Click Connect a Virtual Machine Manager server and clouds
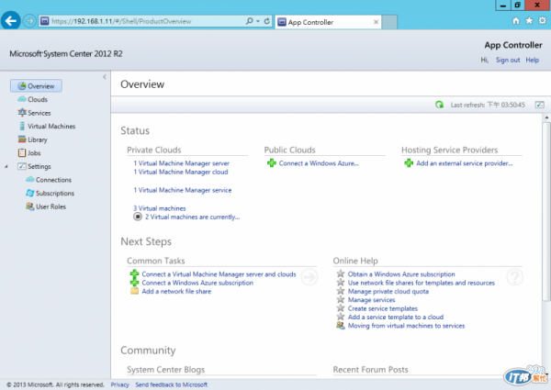Viewport: 551px width, 390px height. [219, 274]
